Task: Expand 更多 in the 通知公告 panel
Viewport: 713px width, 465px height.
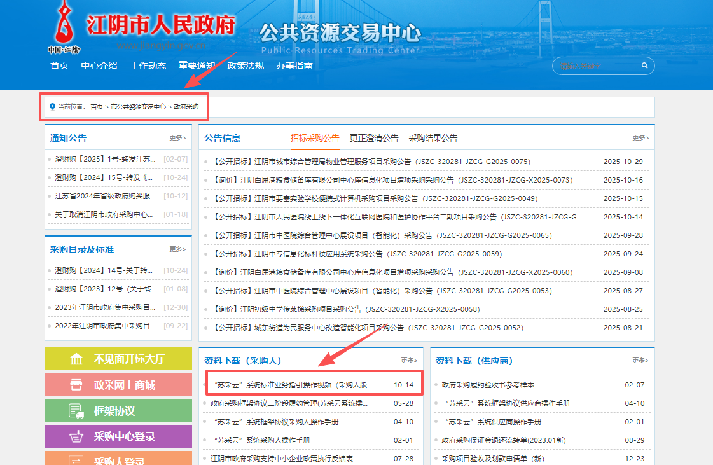Action: pyautogui.click(x=177, y=138)
